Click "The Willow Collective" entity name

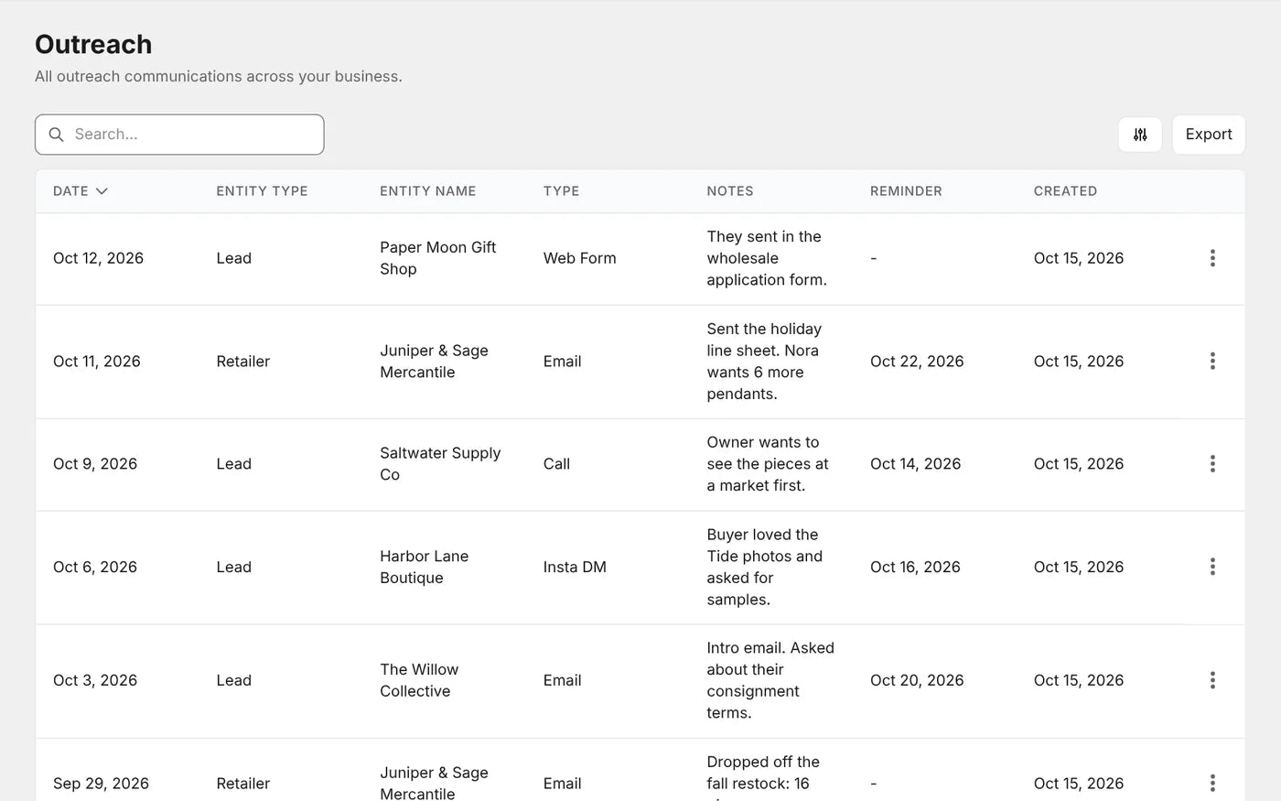pyautogui.click(x=419, y=680)
